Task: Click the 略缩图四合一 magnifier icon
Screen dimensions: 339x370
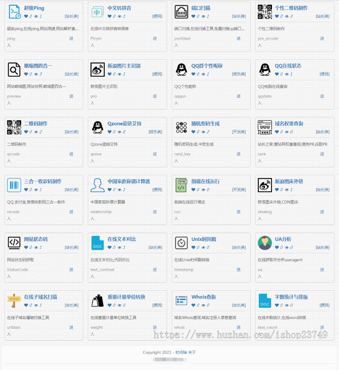Action: 14,69
